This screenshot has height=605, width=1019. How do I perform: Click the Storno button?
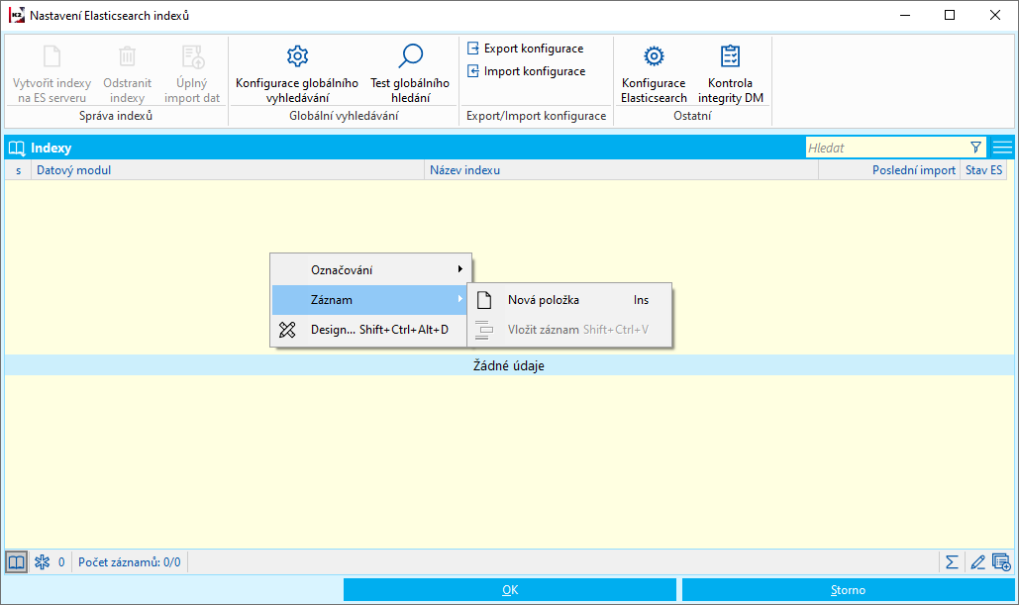coord(848,590)
